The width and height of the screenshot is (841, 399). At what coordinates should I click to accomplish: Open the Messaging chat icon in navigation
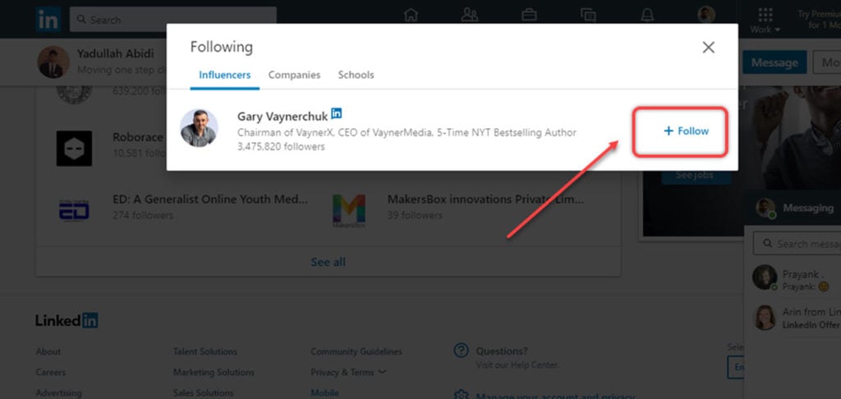[588, 15]
